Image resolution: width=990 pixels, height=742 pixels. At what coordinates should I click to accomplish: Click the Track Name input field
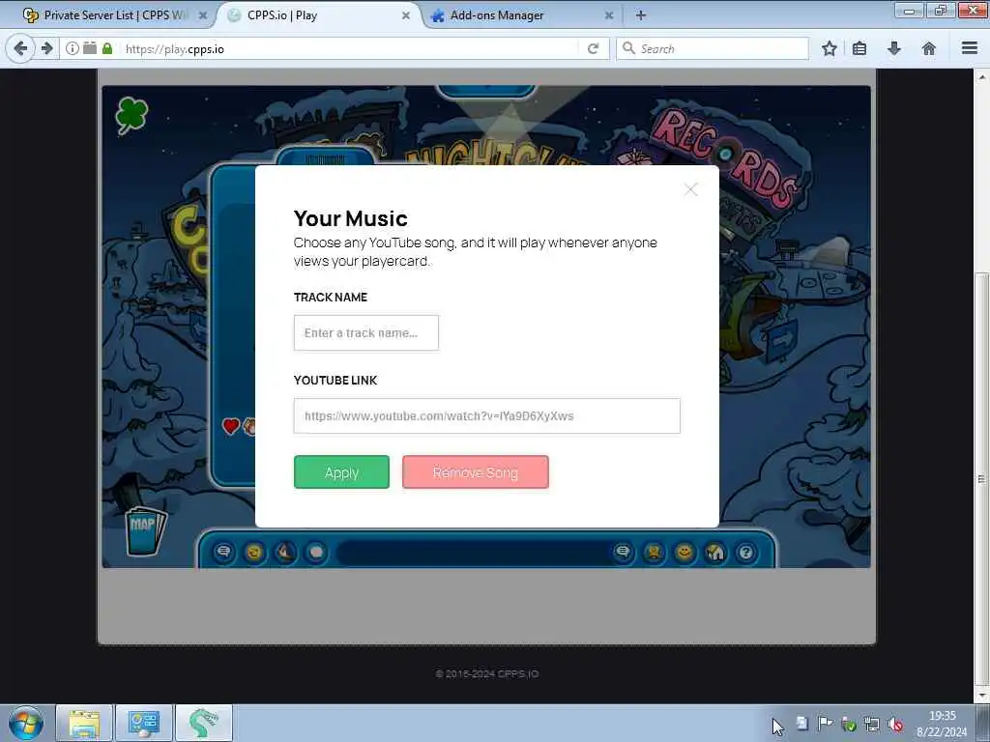(366, 332)
